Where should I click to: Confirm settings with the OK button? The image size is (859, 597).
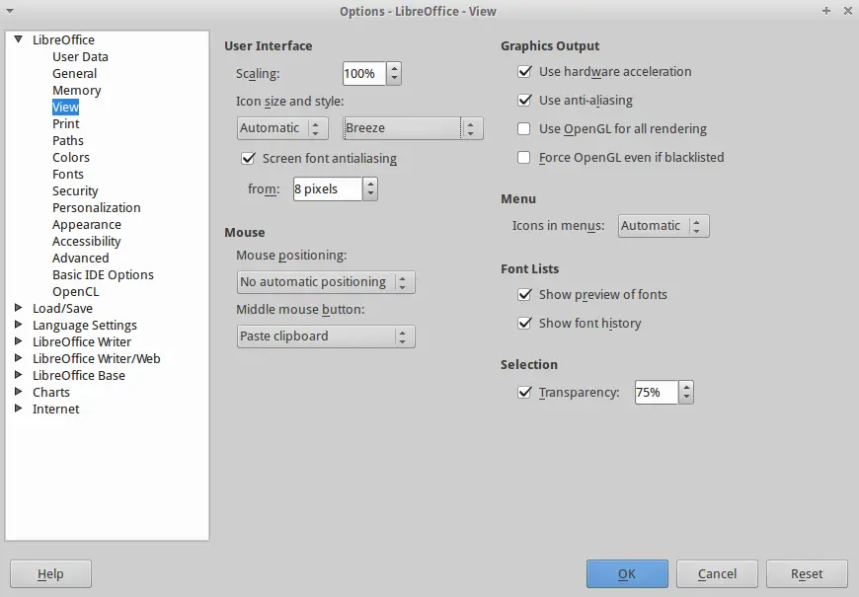[x=627, y=573]
